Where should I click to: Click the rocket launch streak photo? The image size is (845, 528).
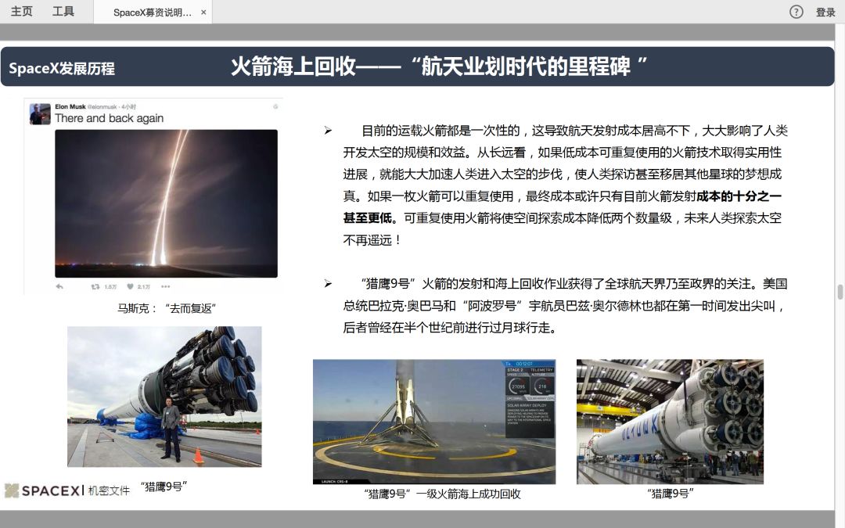[x=166, y=203]
